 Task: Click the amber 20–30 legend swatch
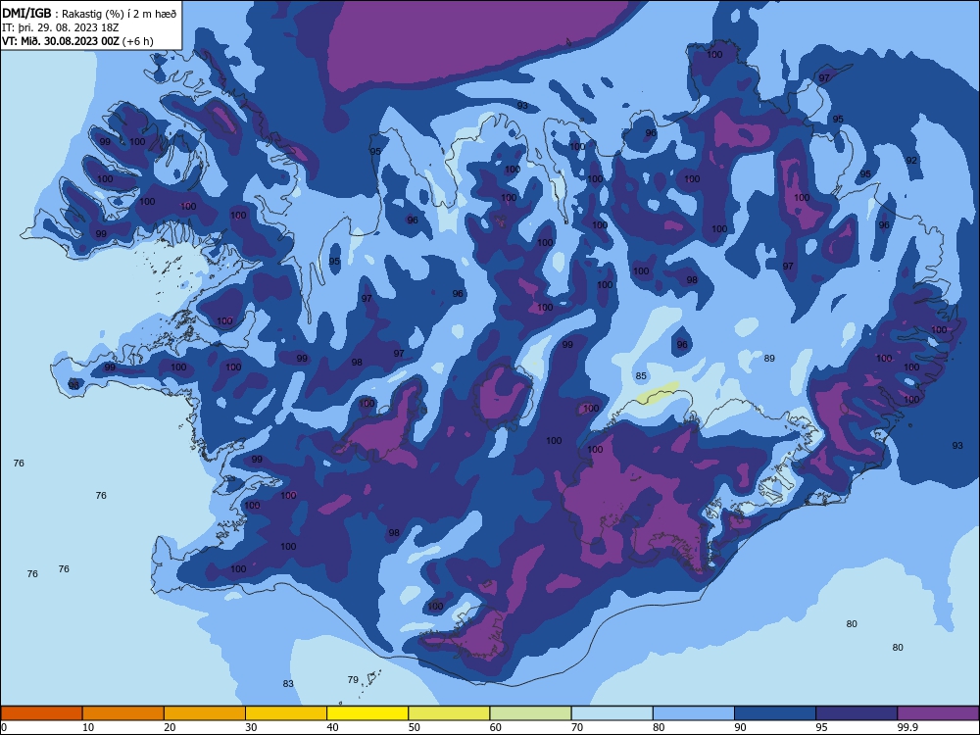pos(205,713)
